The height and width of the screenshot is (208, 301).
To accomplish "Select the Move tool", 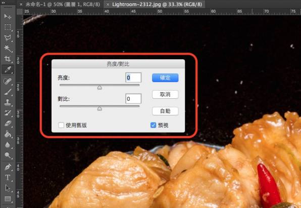I will [8, 16].
